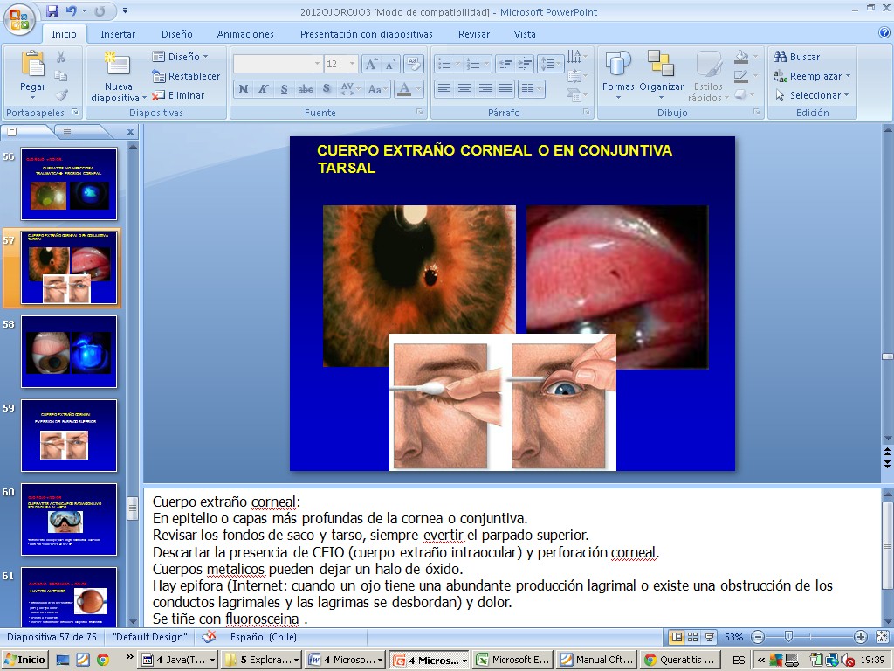Open the font size dropdown

[352, 64]
